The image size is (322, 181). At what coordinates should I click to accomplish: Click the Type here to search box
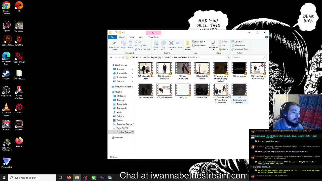click(32, 178)
